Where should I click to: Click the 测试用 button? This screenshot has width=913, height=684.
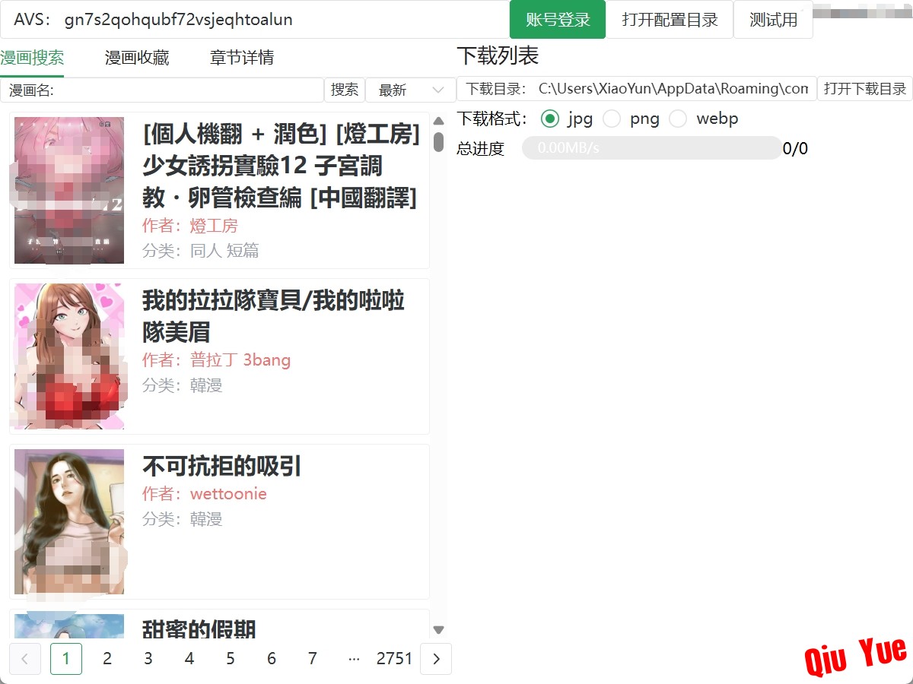click(x=773, y=20)
